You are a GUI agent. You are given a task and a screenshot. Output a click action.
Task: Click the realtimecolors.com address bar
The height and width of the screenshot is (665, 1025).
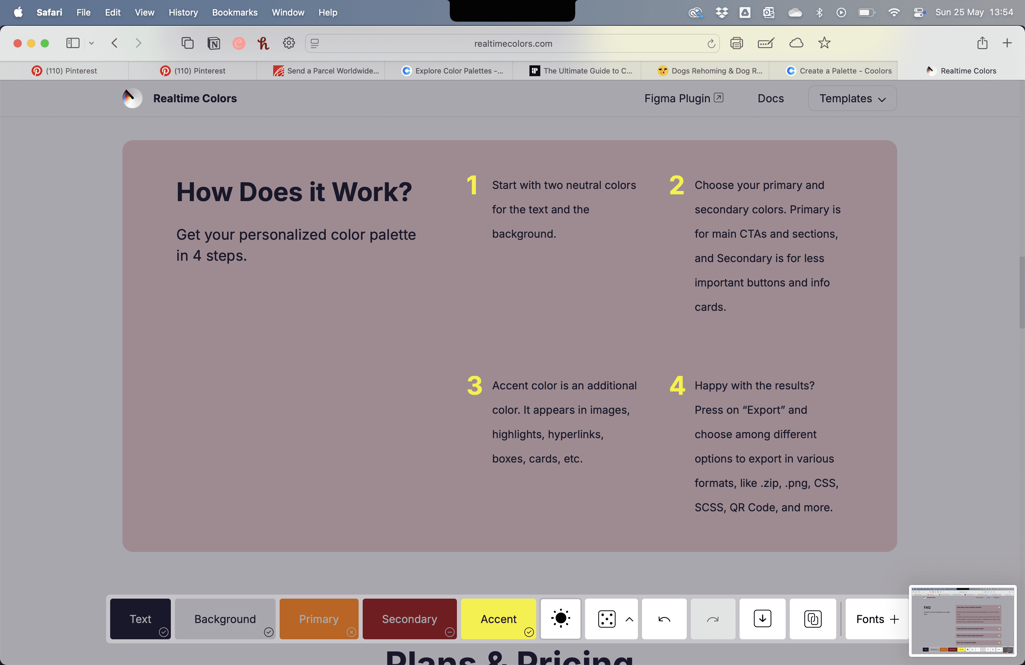512,43
